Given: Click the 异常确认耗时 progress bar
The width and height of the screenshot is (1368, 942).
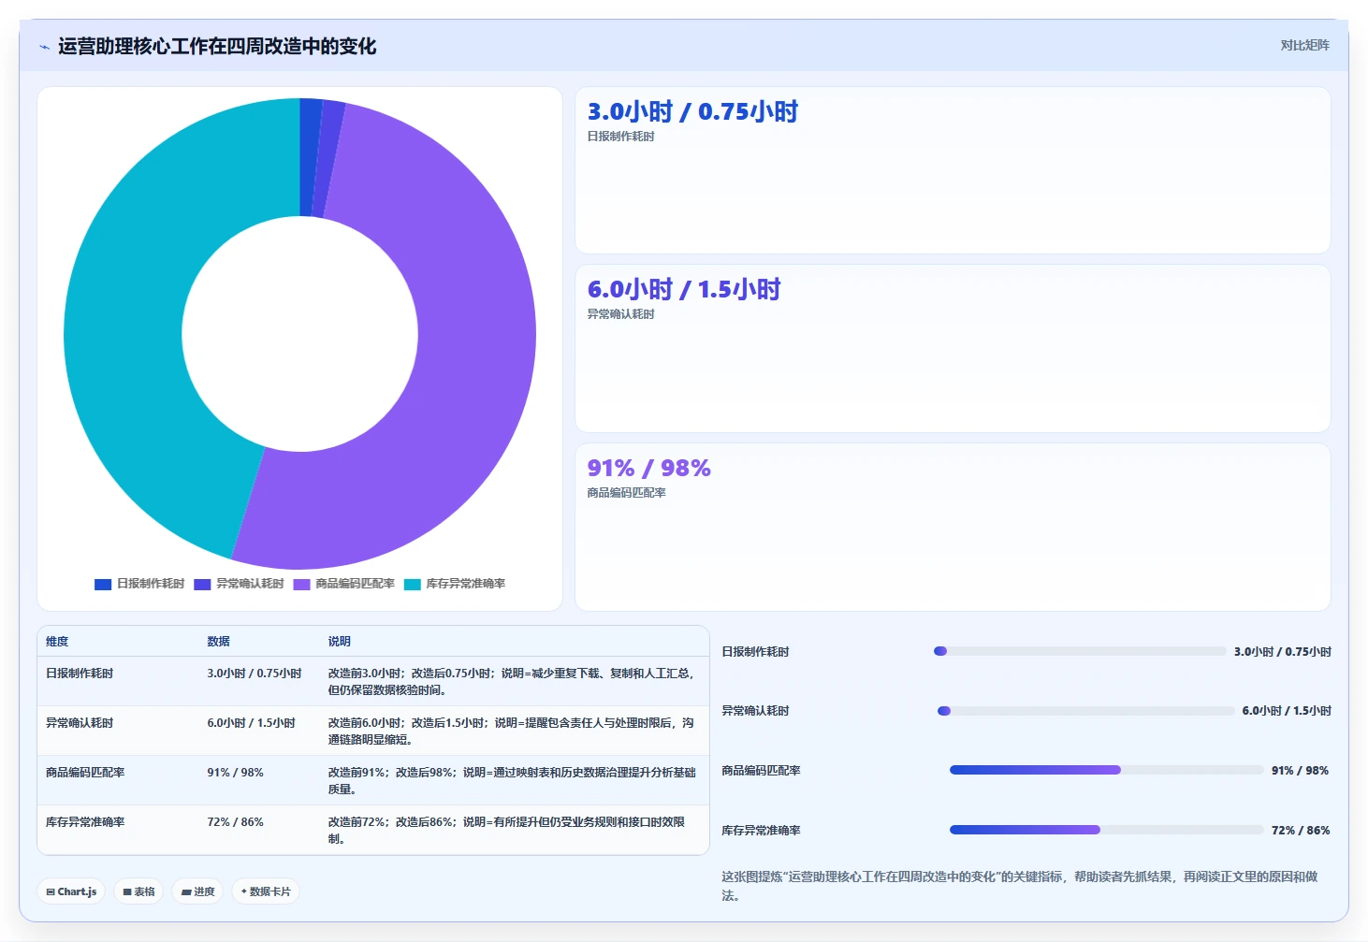Looking at the screenshot, I should tap(1086, 711).
